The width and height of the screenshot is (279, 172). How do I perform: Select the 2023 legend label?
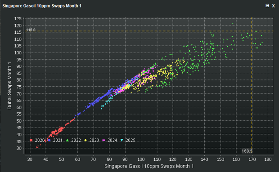[94, 140]
